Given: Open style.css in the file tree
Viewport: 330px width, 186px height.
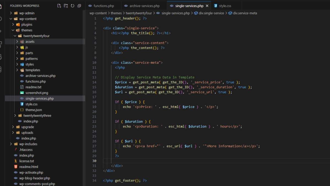Looking at the screenshot, I should coord(31,104).
